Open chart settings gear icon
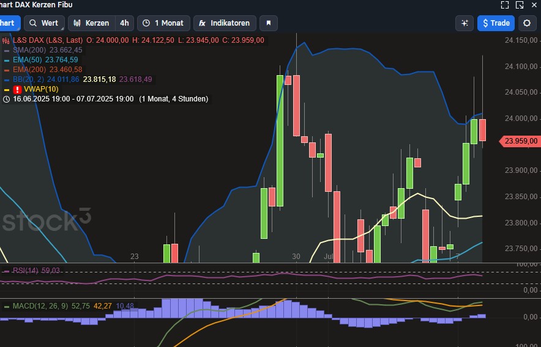 527,23
